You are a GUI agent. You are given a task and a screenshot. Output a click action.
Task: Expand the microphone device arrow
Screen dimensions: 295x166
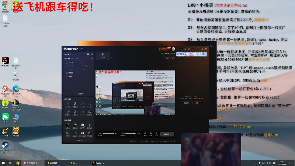pyautogui.click(x=102, y=133)
